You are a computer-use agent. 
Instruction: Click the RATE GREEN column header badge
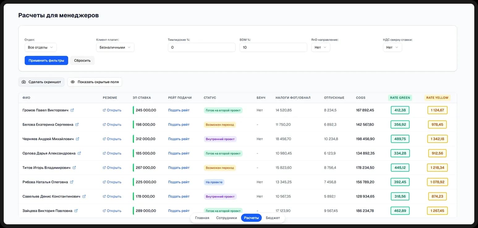coord(400,98)
